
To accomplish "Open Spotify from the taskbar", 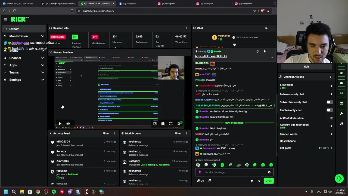I will click(x=54, y=192).
